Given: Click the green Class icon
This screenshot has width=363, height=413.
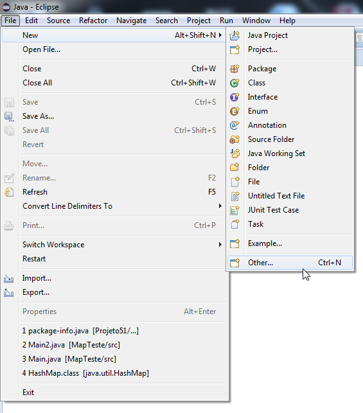Looking at the screenshot, I should pyautogui.click(x=235, y=83).
